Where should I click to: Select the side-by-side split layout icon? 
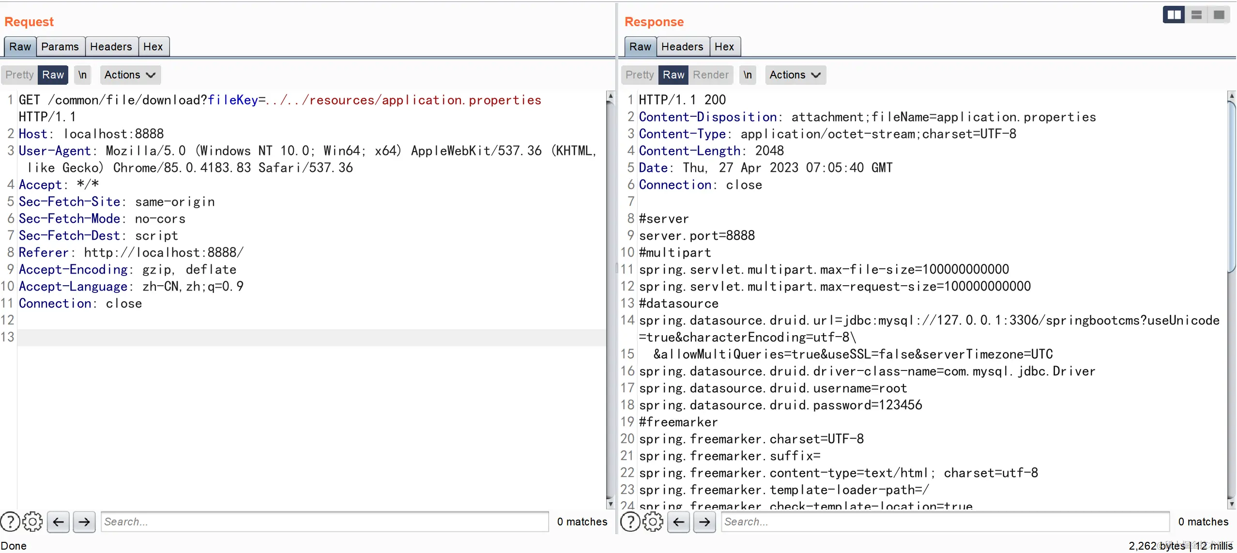click(x=1174, y=15)
